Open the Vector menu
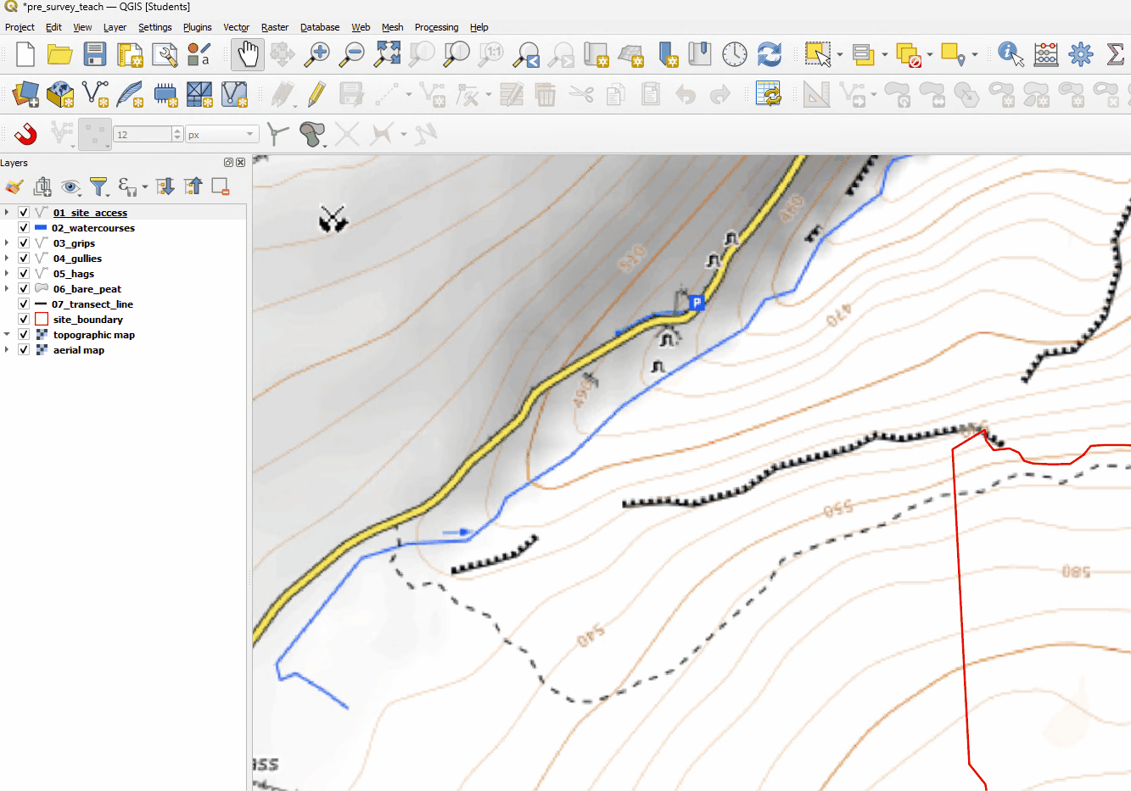 click(x=236, y=27)
